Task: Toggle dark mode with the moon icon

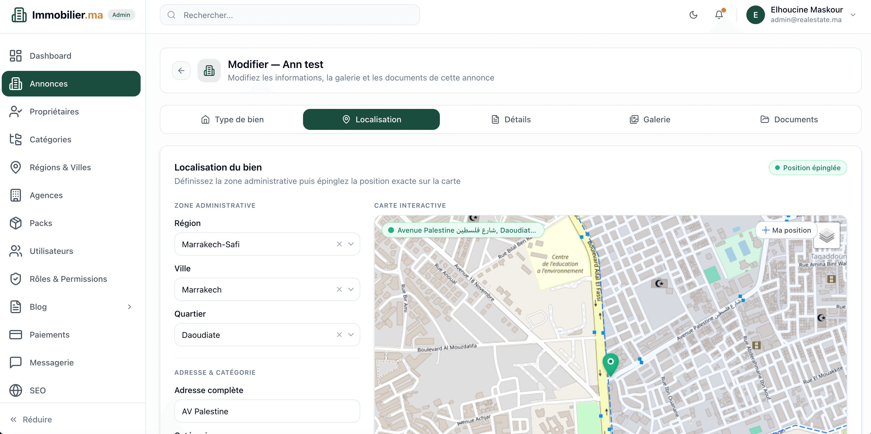Action: tap(693, 15)
